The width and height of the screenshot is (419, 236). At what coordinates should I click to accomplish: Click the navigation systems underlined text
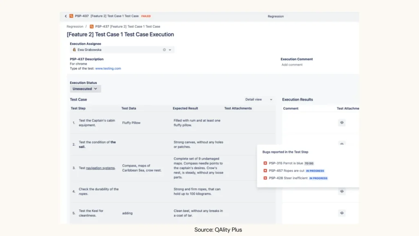pyautogui.click(x=100, y=168)
